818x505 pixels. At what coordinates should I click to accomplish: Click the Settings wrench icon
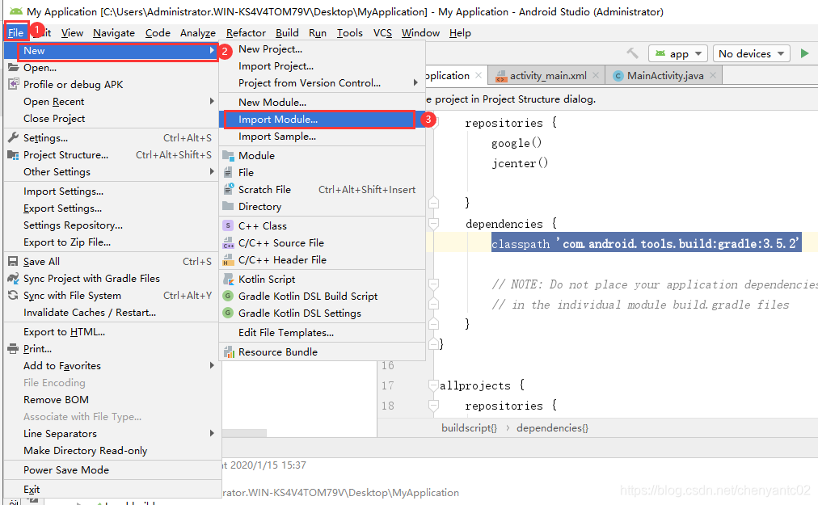[13, 137]
